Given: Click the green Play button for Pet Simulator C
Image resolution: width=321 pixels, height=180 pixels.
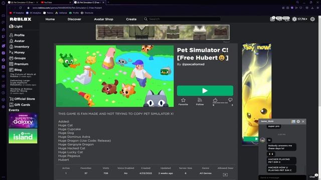Looking at the screenshot, I should pos(205,90).
